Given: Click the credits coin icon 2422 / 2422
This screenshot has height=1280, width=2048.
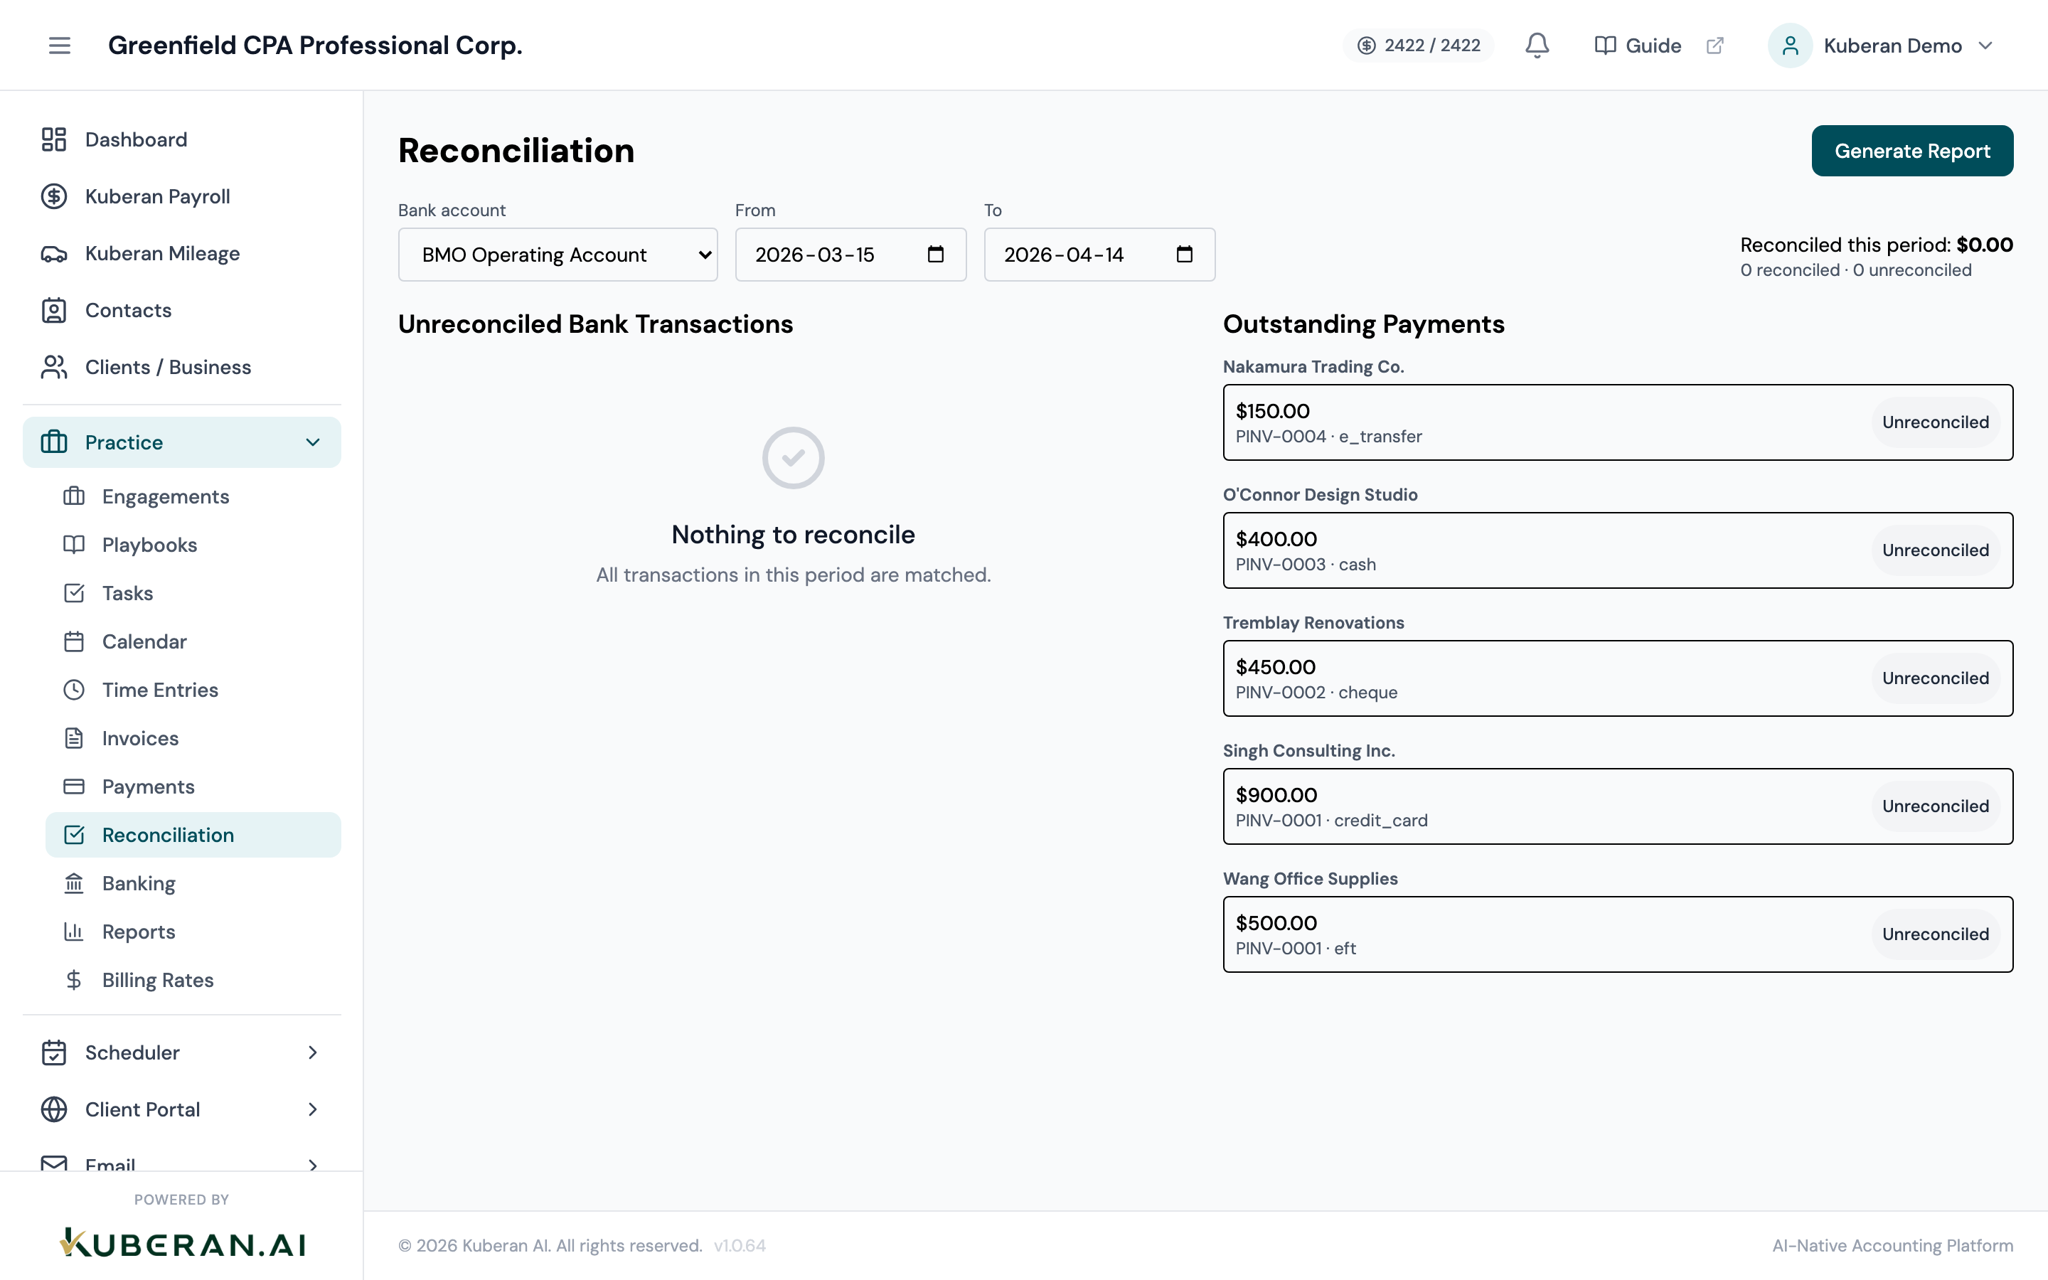Looking at the screenshot, I should click(1366, 45).
